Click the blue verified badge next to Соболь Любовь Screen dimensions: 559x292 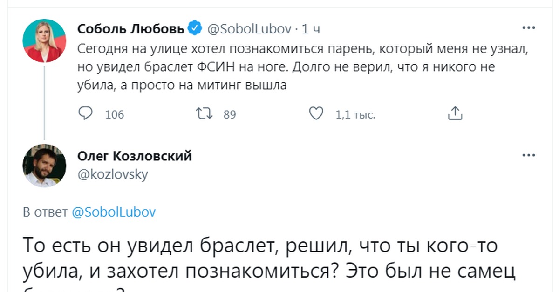tap(195, 29)
